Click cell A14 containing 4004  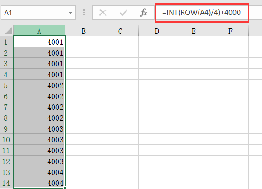(x=39, y=183)
